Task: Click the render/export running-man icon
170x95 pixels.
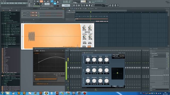Action: tap(92, 5)
